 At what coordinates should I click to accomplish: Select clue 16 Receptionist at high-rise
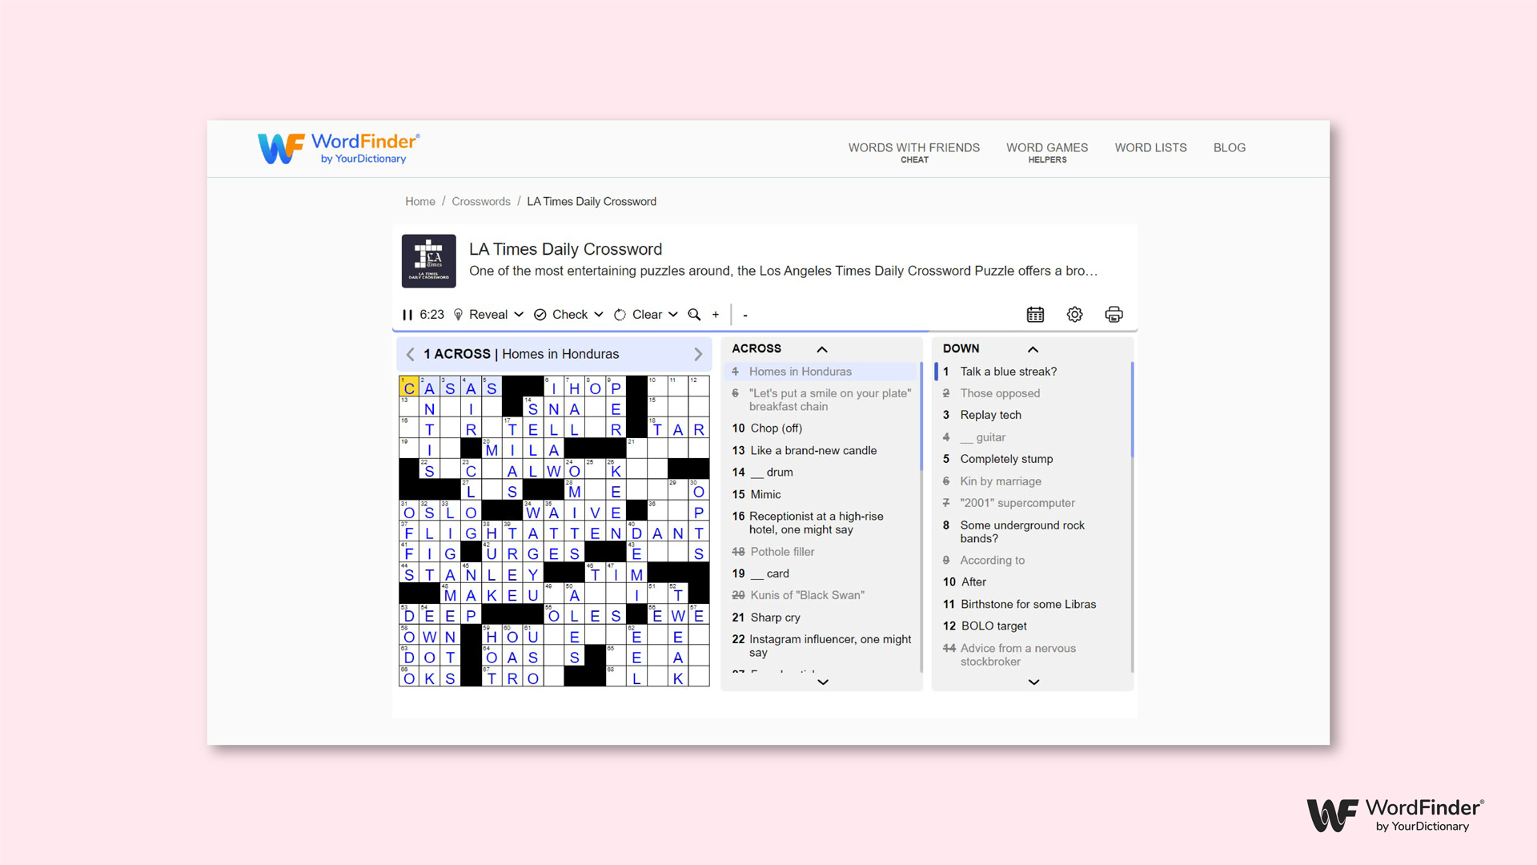coord(822,523)
